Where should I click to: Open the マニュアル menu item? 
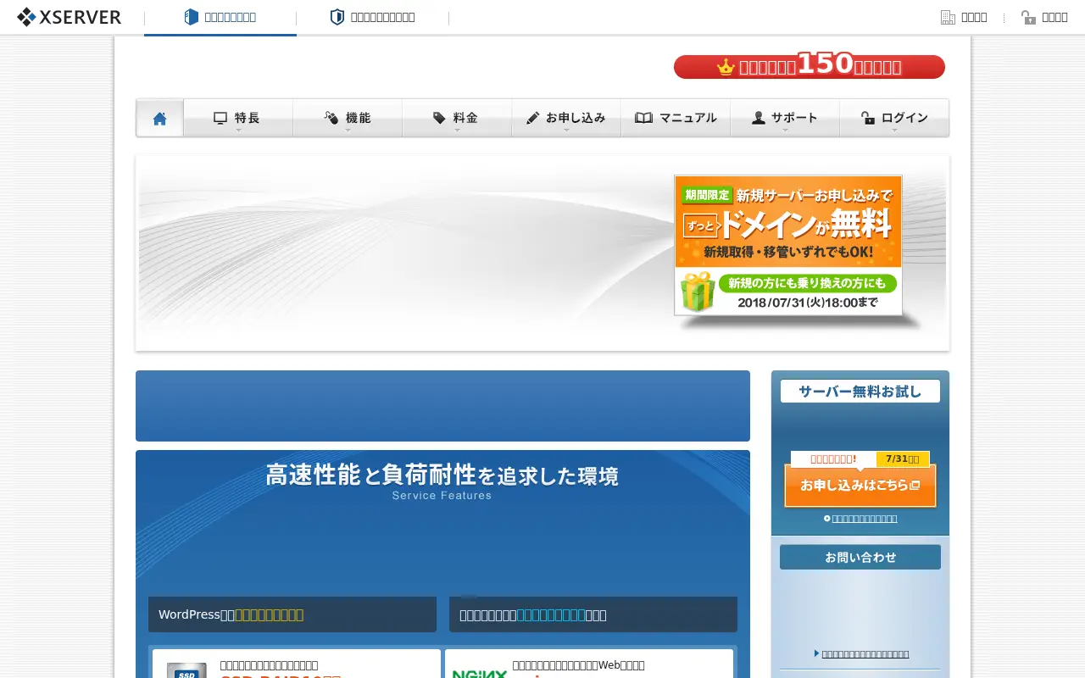click(x=676, y=118)
